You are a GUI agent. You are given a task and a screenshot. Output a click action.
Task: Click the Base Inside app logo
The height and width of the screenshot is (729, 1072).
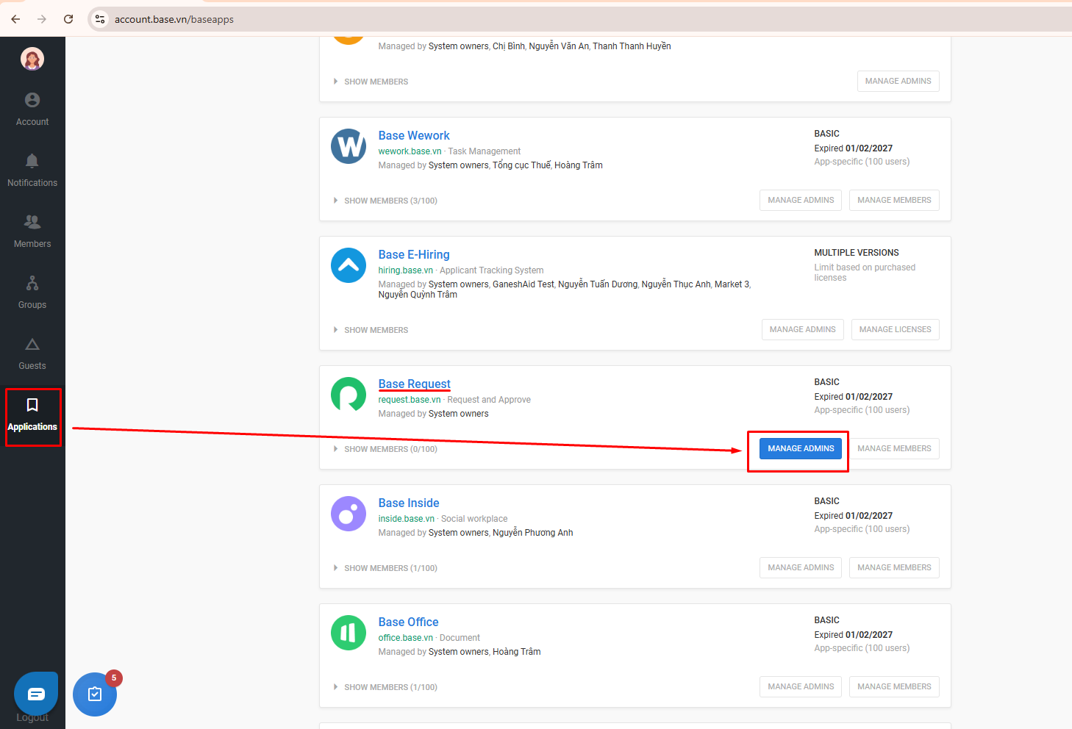click(x=349, y=514)
